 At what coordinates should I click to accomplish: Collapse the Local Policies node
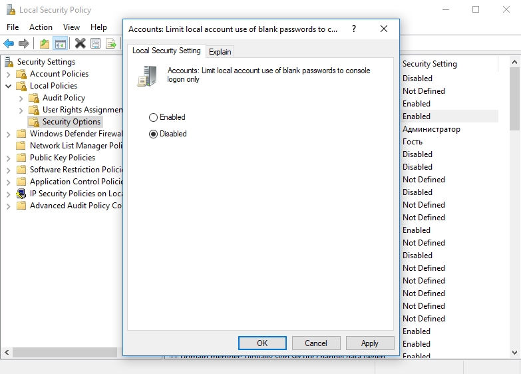tap(8, 86)
